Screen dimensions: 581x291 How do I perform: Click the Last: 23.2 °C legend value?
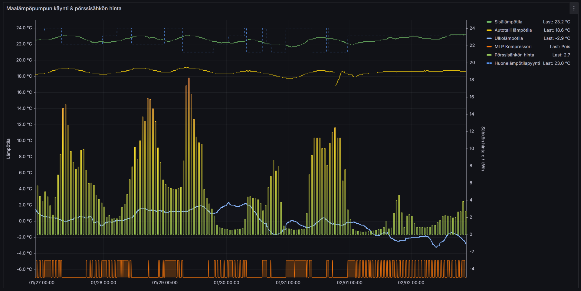(556, 22)
